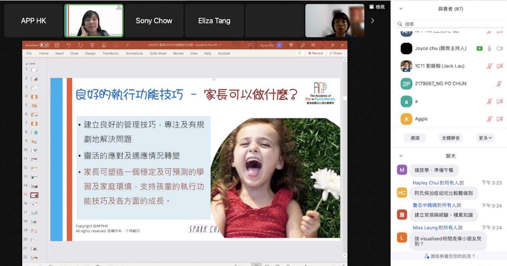
Task: Click the diamond premium icon in title bar
Action: coord(291,45)
